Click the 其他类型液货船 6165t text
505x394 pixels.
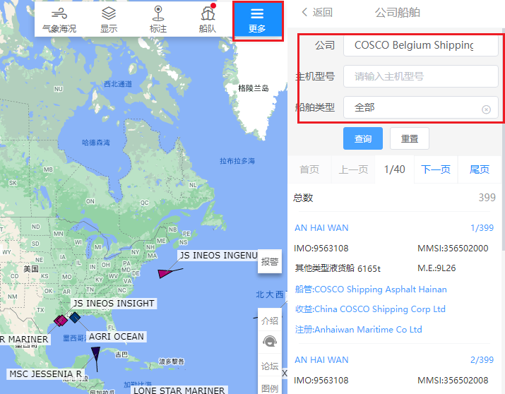pos(338,268)
